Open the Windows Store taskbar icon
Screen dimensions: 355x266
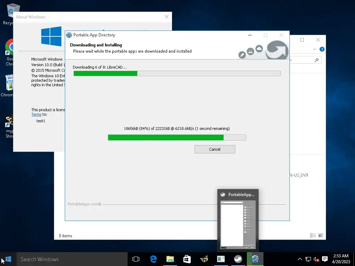[x=187, y=259]
